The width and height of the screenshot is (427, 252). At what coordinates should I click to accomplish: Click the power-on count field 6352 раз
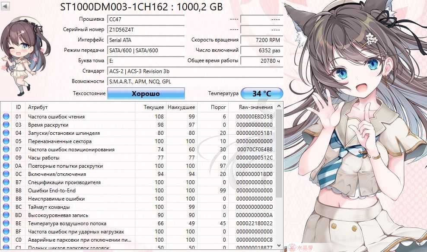[262, 51]
